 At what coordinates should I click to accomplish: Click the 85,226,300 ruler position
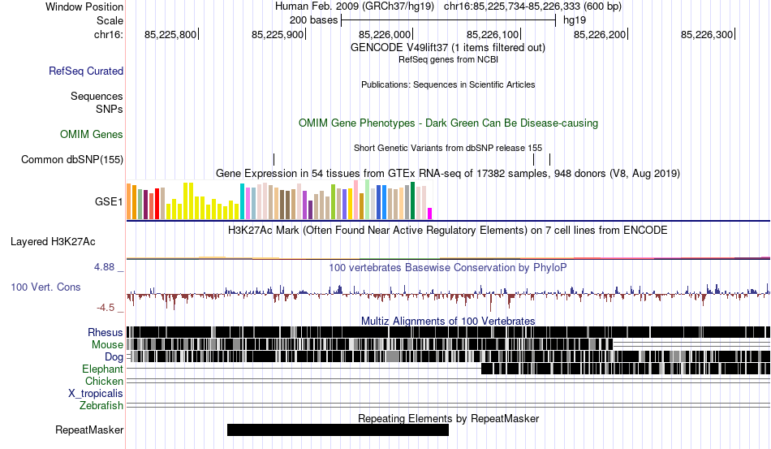(x=707, y=34)
